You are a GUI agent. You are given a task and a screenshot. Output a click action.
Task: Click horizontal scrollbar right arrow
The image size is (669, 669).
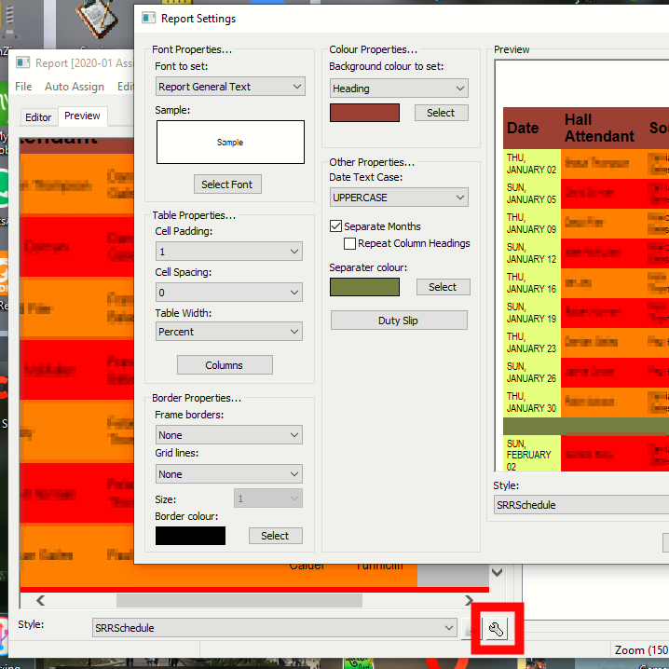point(469,600)
